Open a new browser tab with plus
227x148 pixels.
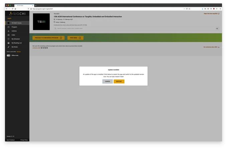pyautogui.click(x=36, y=5)
